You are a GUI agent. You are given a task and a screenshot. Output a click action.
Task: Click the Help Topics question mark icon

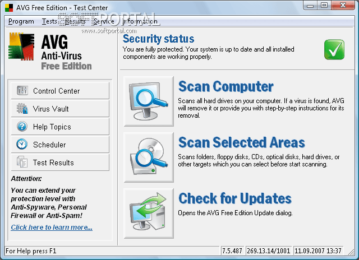coord(22,127)
